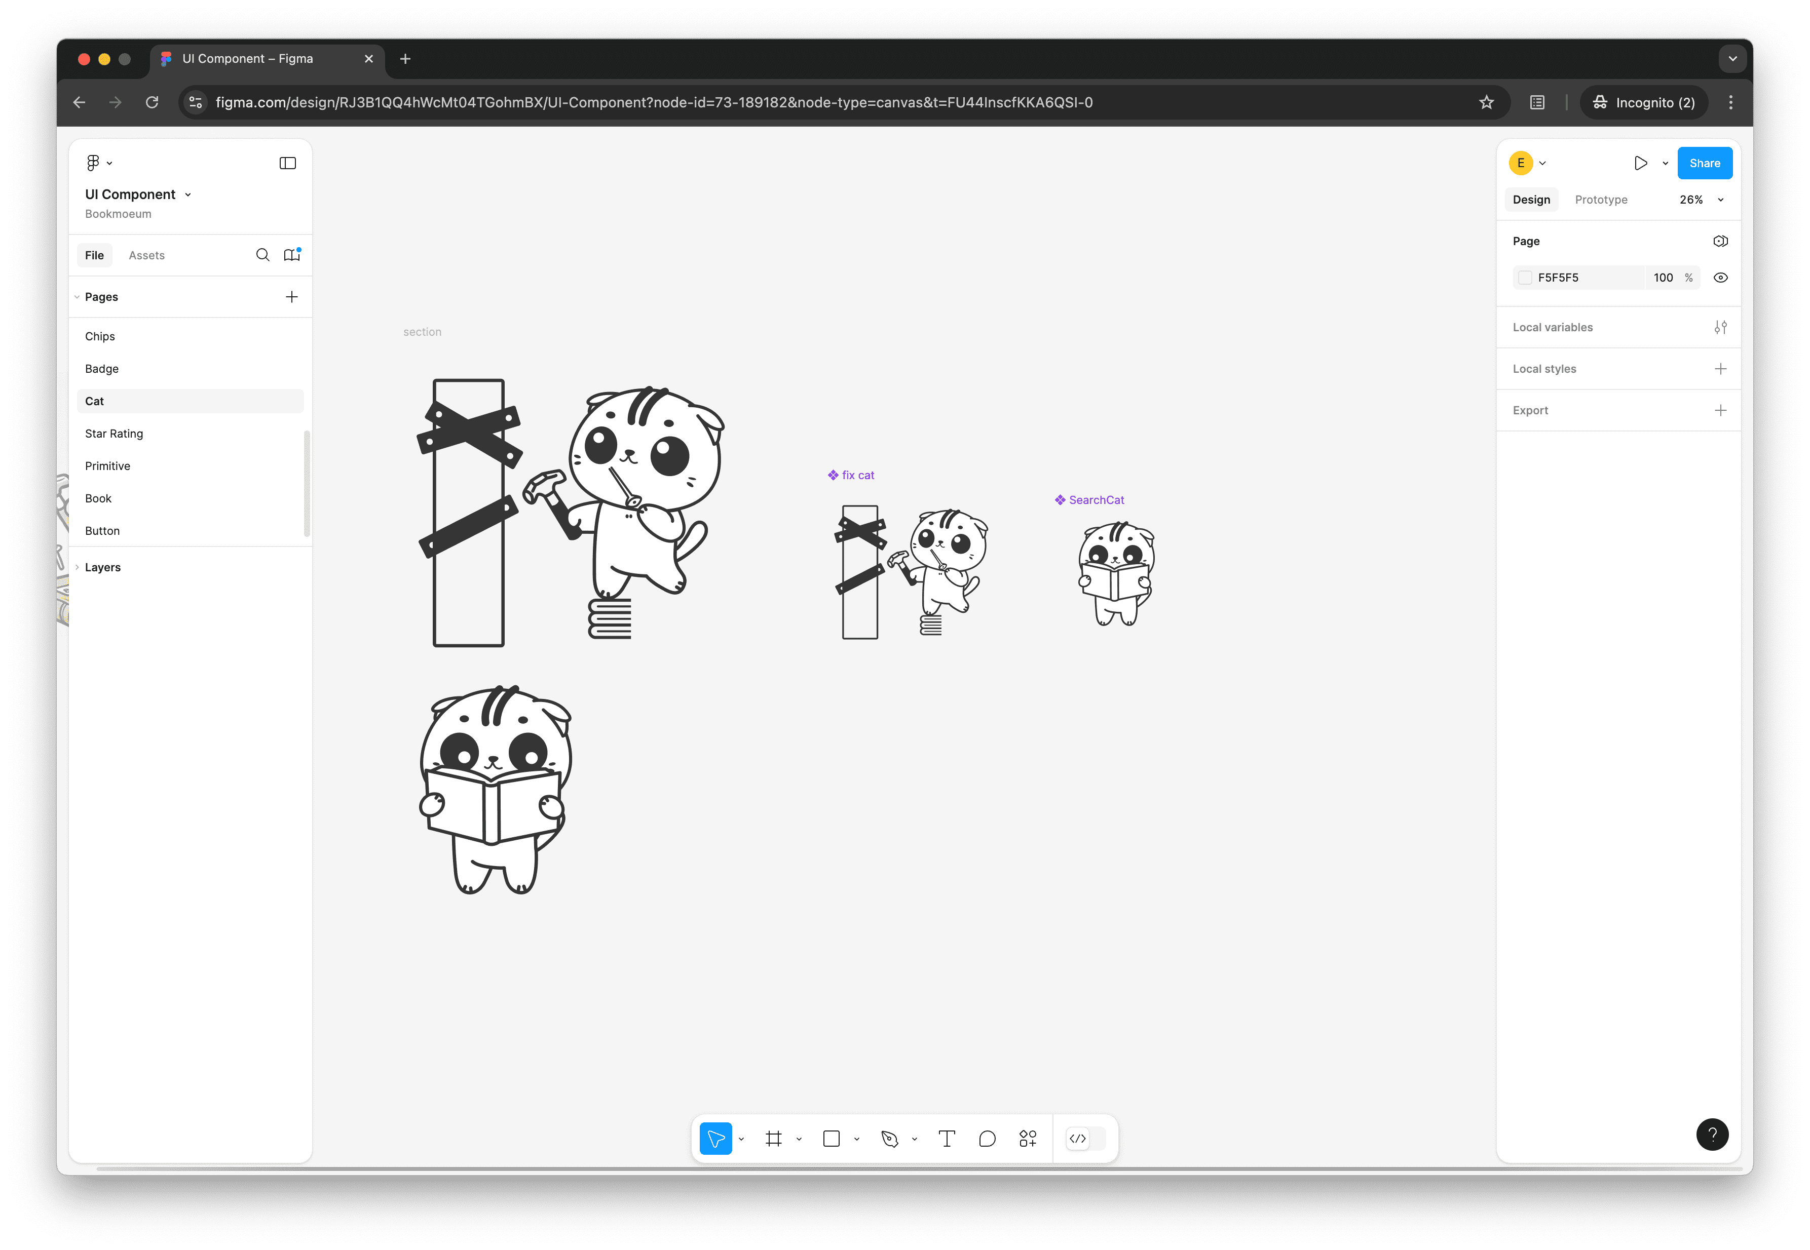
Task: Select the Pen tool
Action: pos(889,1139)
